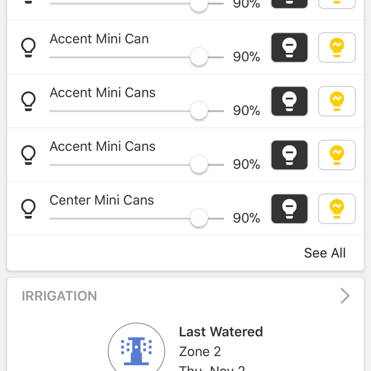Click bulb outline icon beside Accent Mini Can
This screenshot has height=371, width=371.
pos(28,47)
